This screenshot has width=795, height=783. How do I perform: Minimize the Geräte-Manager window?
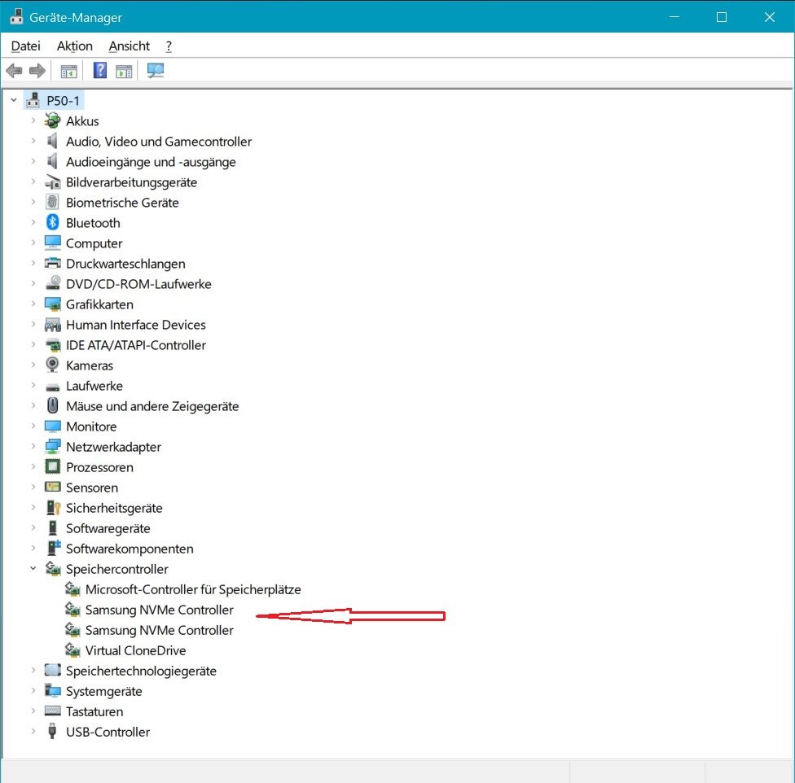[x=674, y=17]
